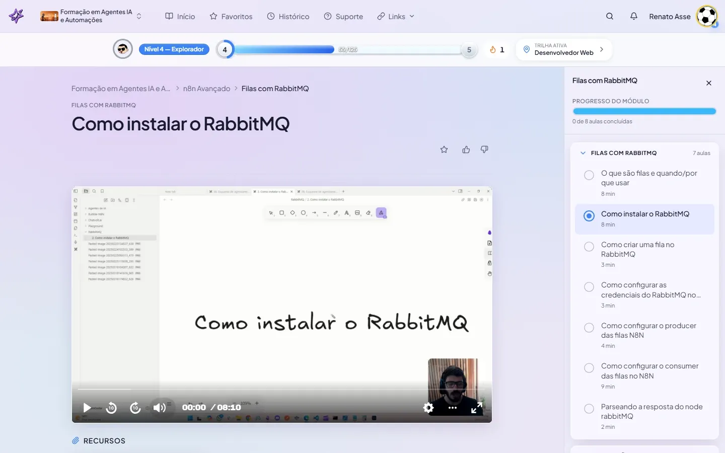Open Favoritos page
725x453 pixels.
[x=231, y=16]
